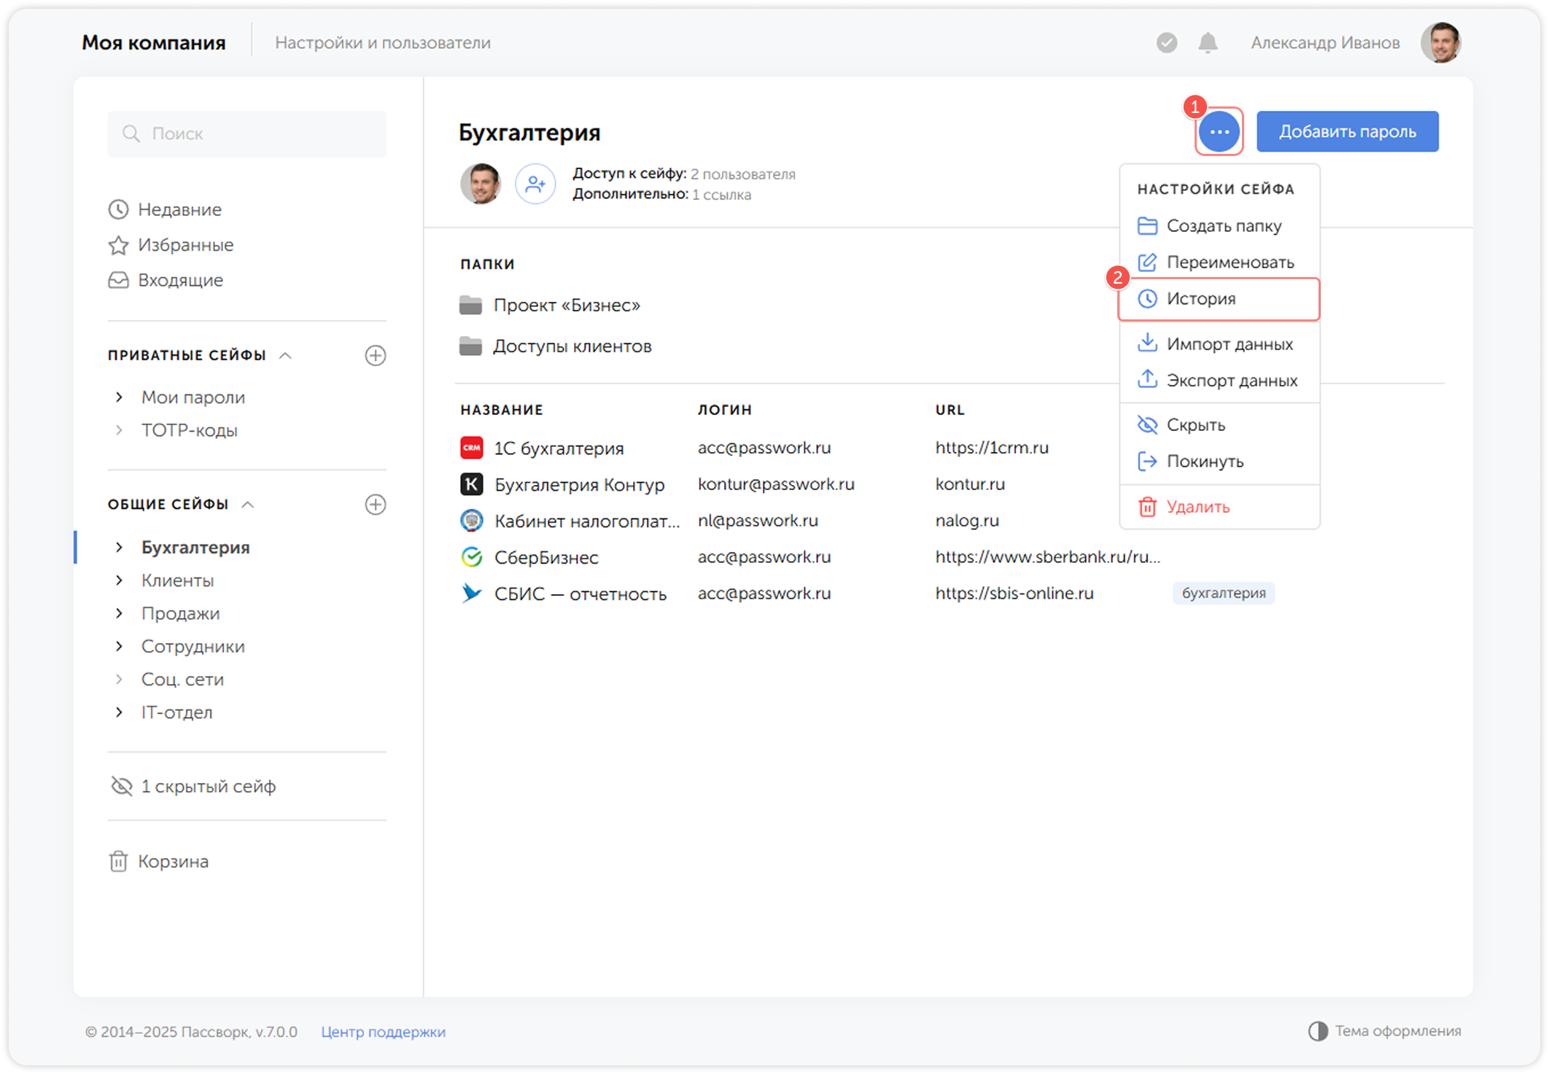
Task: Choose Создать папку from the menu
Action: [x=1219, y=226]
